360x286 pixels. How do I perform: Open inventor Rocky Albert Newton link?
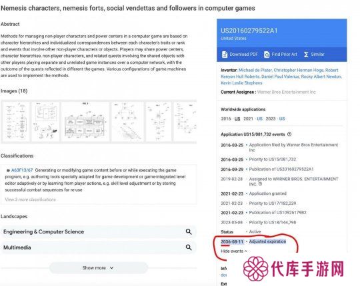click(321, 76)
